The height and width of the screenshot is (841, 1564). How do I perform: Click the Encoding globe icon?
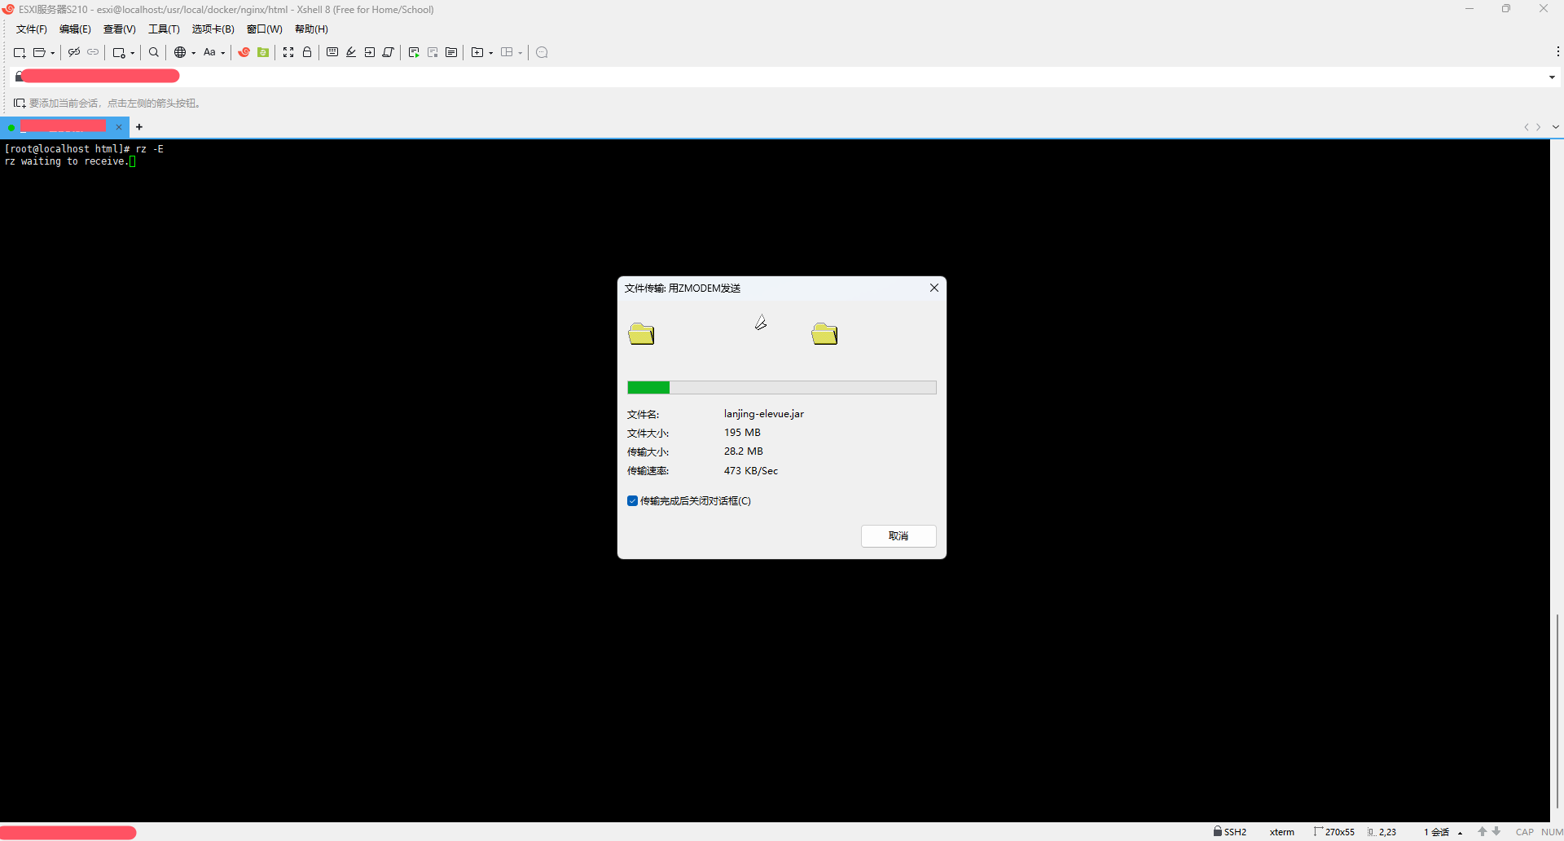(x=180, y=52)
